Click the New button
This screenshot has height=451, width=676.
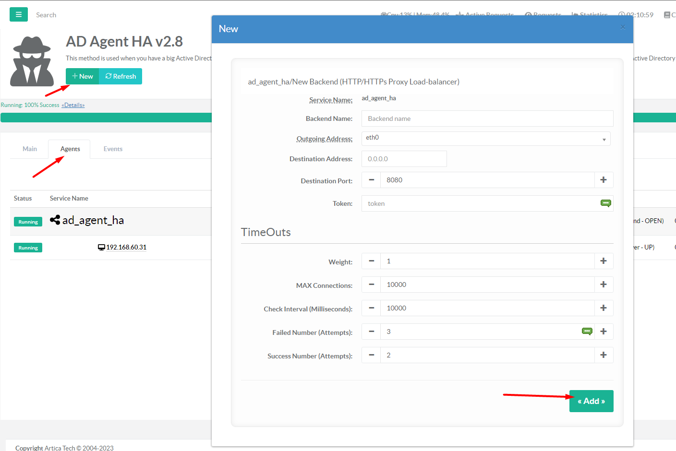tap(83, 76)
